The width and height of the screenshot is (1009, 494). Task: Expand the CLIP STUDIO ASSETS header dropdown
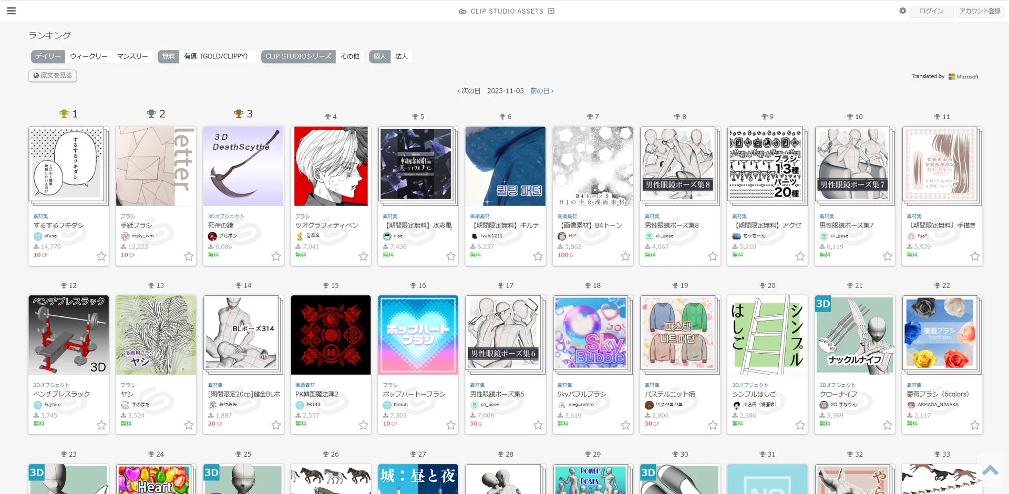(551, 11)
